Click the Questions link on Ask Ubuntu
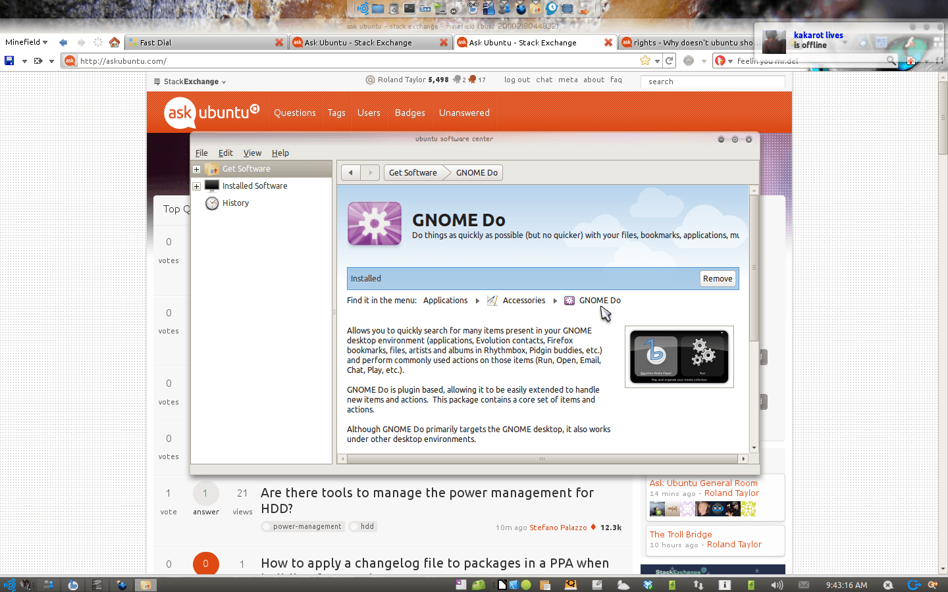 tap(294, 112)
